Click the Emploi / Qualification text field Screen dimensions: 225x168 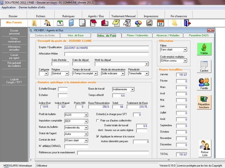tap(107, 48)
